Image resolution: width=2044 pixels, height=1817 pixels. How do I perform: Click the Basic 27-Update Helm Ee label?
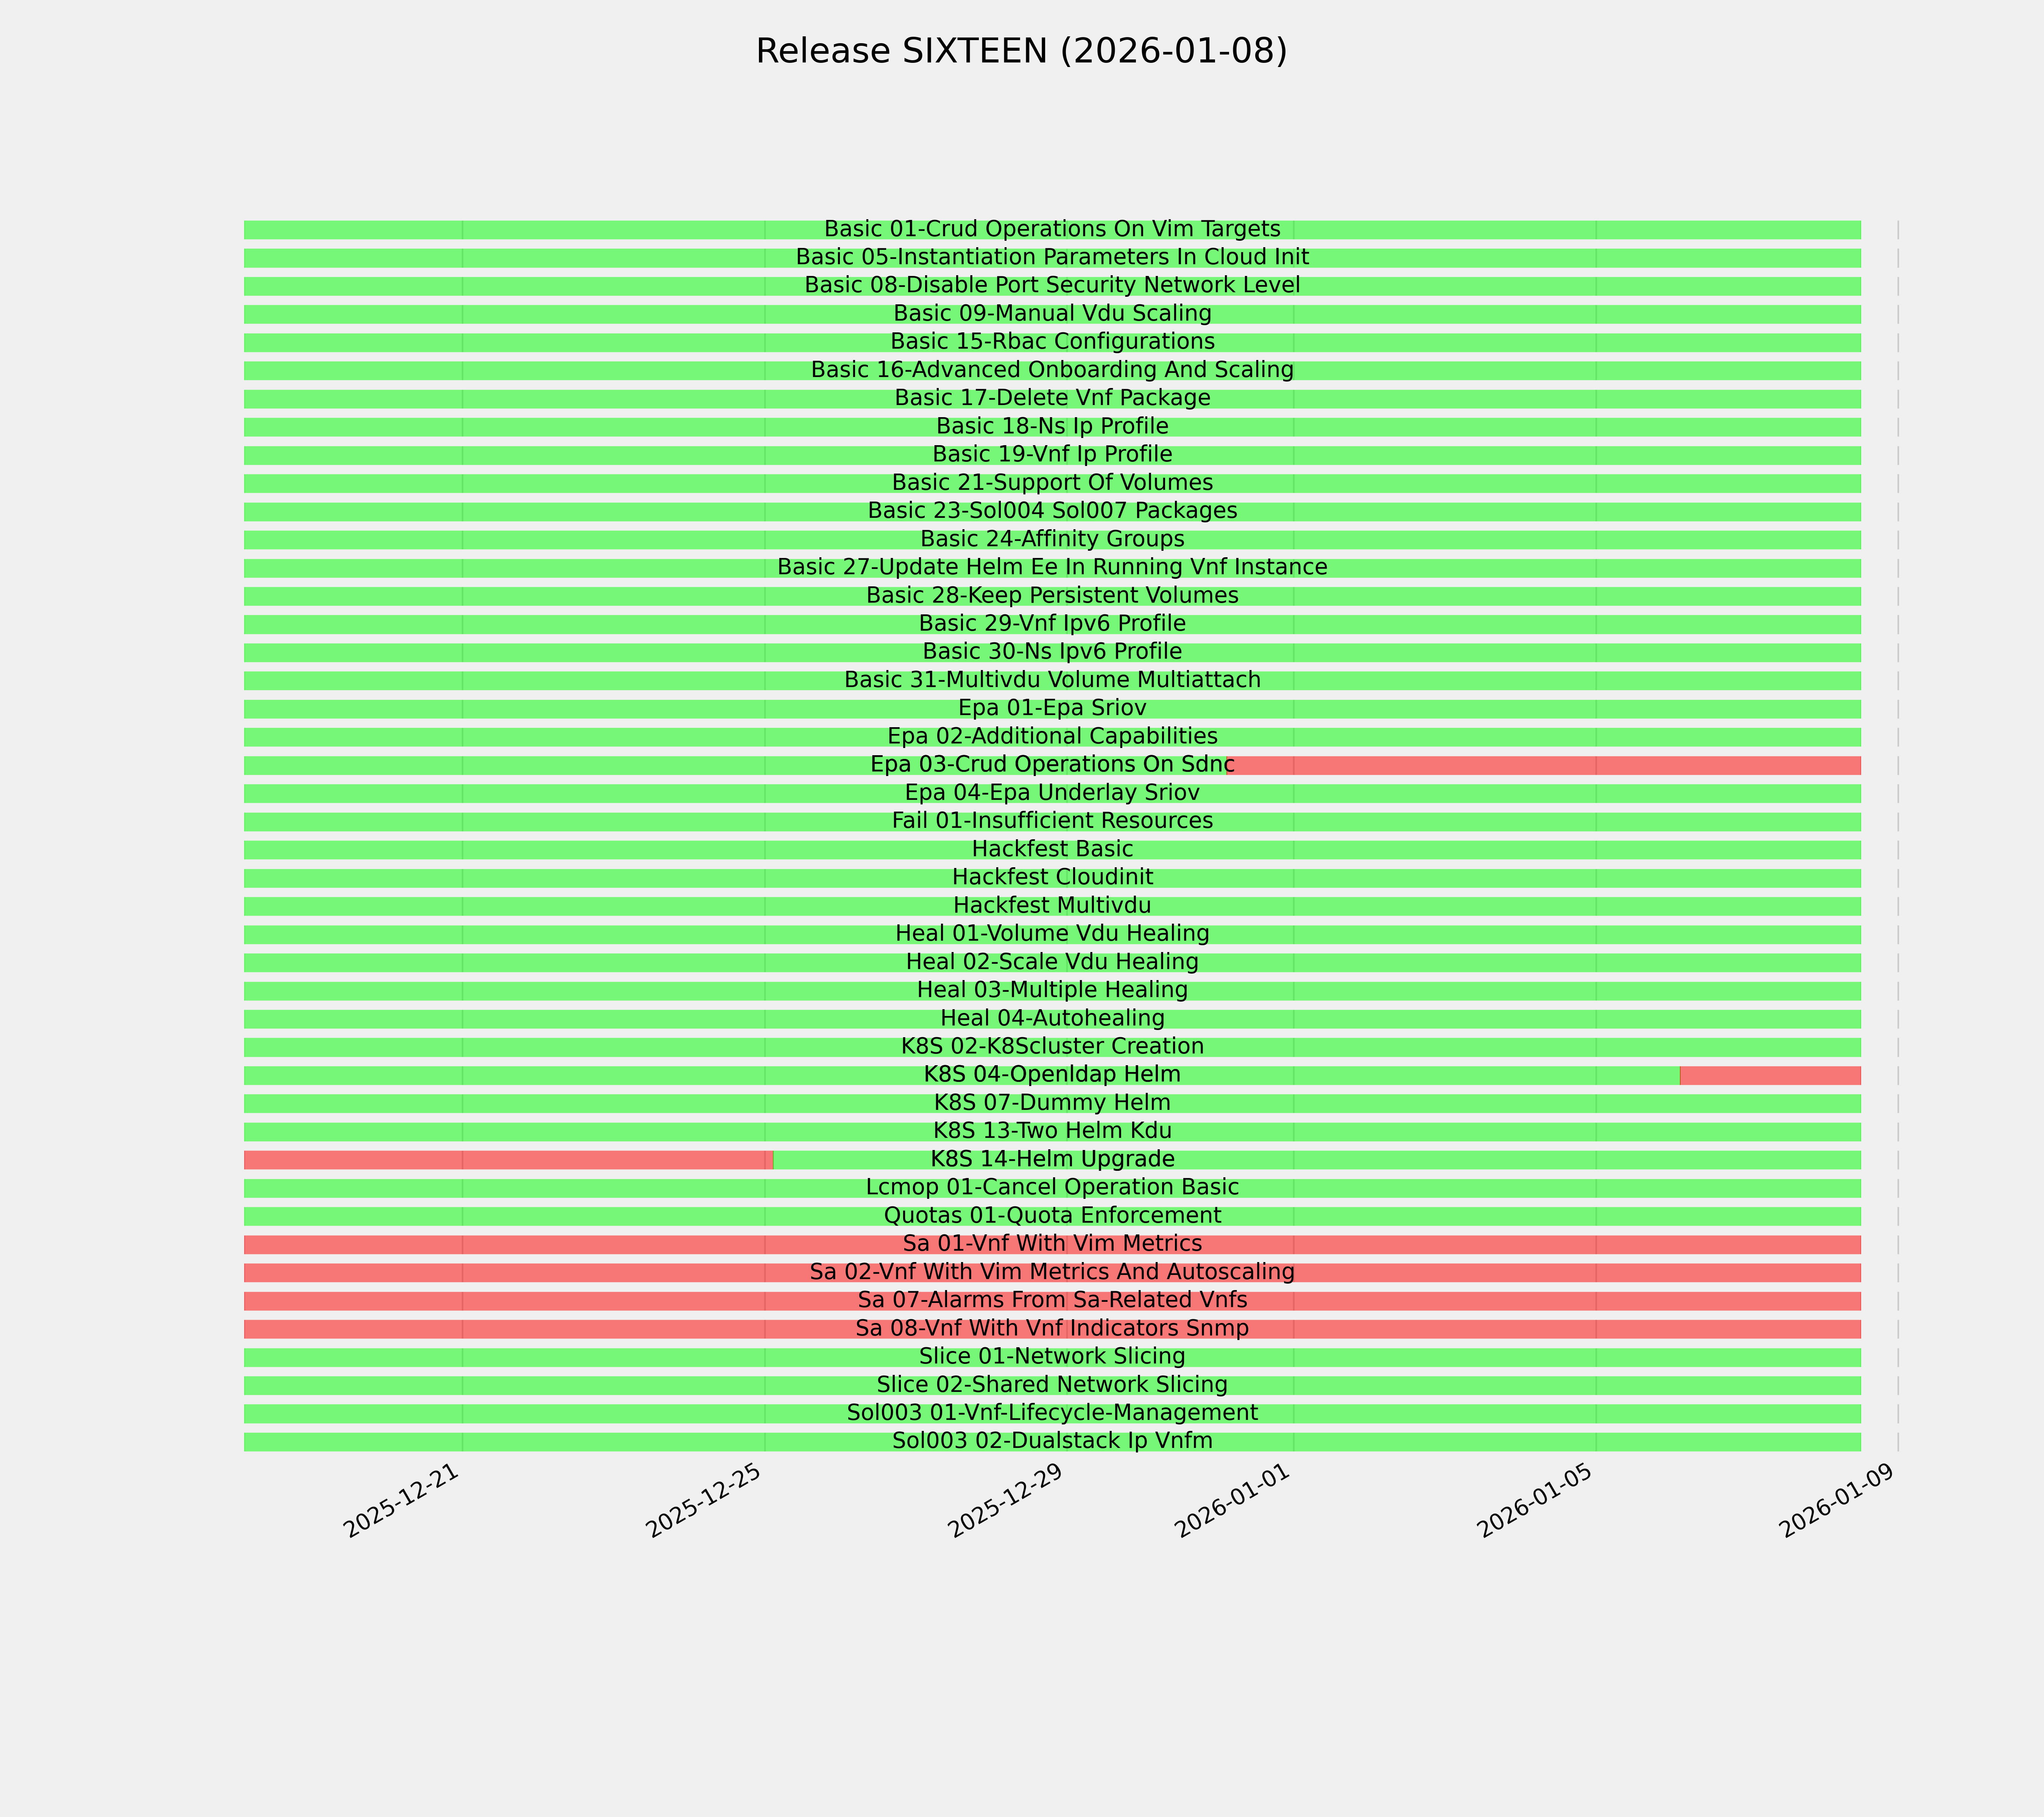pyautogui.click(x=1052, y=567)
